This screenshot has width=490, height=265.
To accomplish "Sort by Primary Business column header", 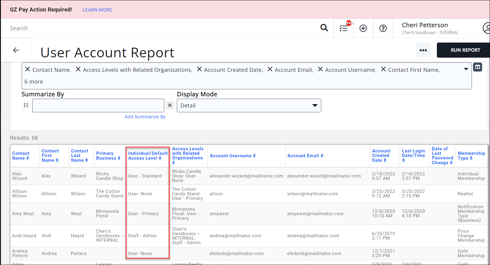I will point(108,156).
